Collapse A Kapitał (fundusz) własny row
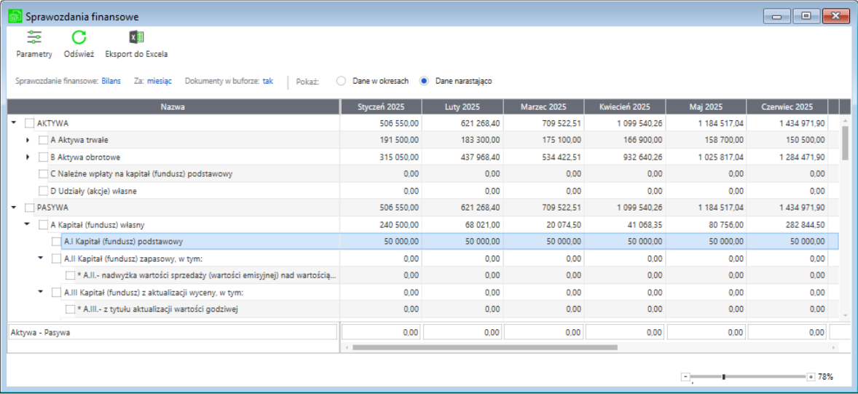The height and width of the screenshot is (394, 858). click(x=28, y=224)
